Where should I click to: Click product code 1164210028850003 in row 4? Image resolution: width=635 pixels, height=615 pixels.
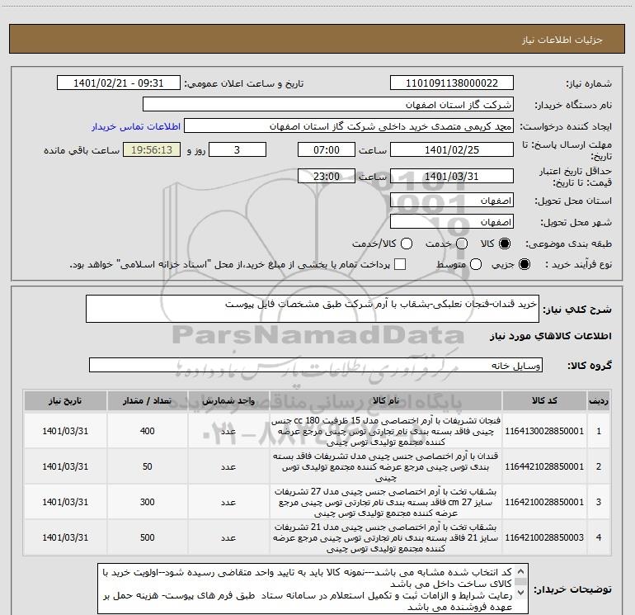click(x=544, y=537)
